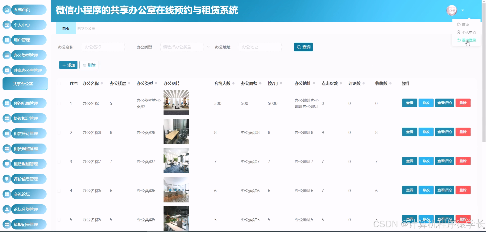The image size is (486, 232).
Task: Select 个人中心 in the avatar menu
Action: [x=467, y=32]
